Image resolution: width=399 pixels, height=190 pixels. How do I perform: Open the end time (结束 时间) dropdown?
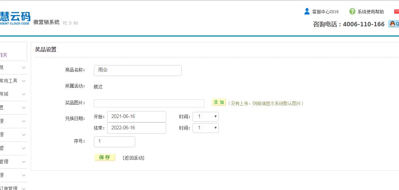tap(205, 128)
